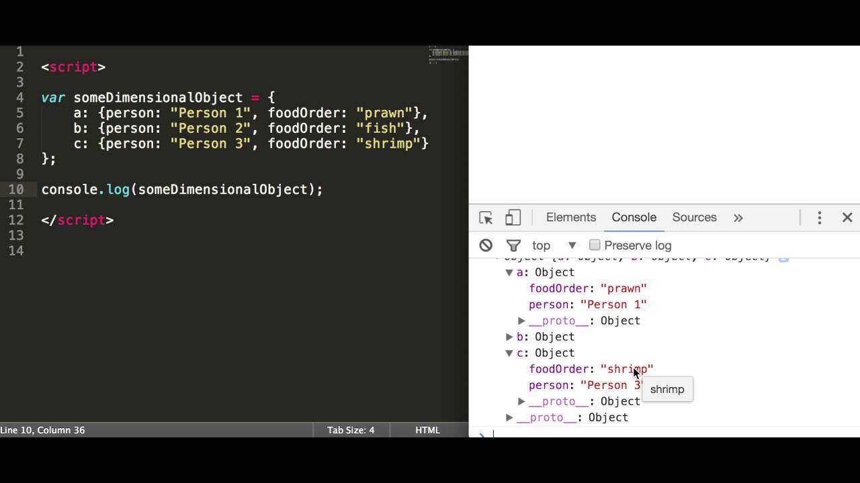Activate the inspect element picker icon

486,217
